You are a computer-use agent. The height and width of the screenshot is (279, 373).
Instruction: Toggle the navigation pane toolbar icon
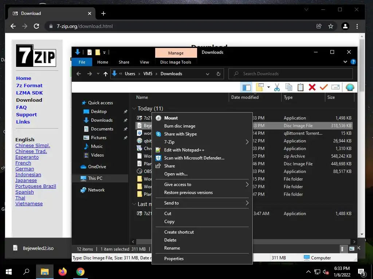tap(246, 87)
